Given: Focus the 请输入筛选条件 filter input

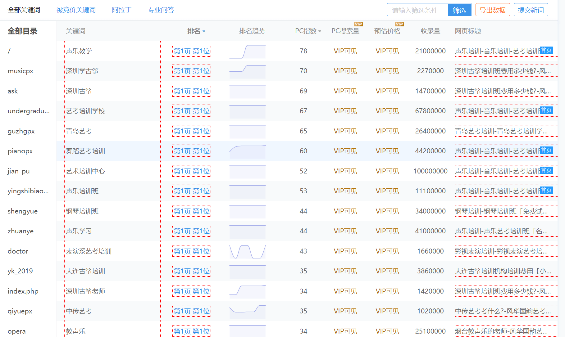Looking at the screenshot, I should point(417,10).
